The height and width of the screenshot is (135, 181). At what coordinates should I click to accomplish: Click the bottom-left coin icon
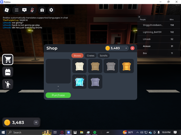point(7,122)
